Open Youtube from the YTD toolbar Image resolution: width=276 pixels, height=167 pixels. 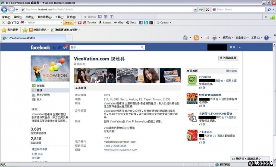coord(90,22)
